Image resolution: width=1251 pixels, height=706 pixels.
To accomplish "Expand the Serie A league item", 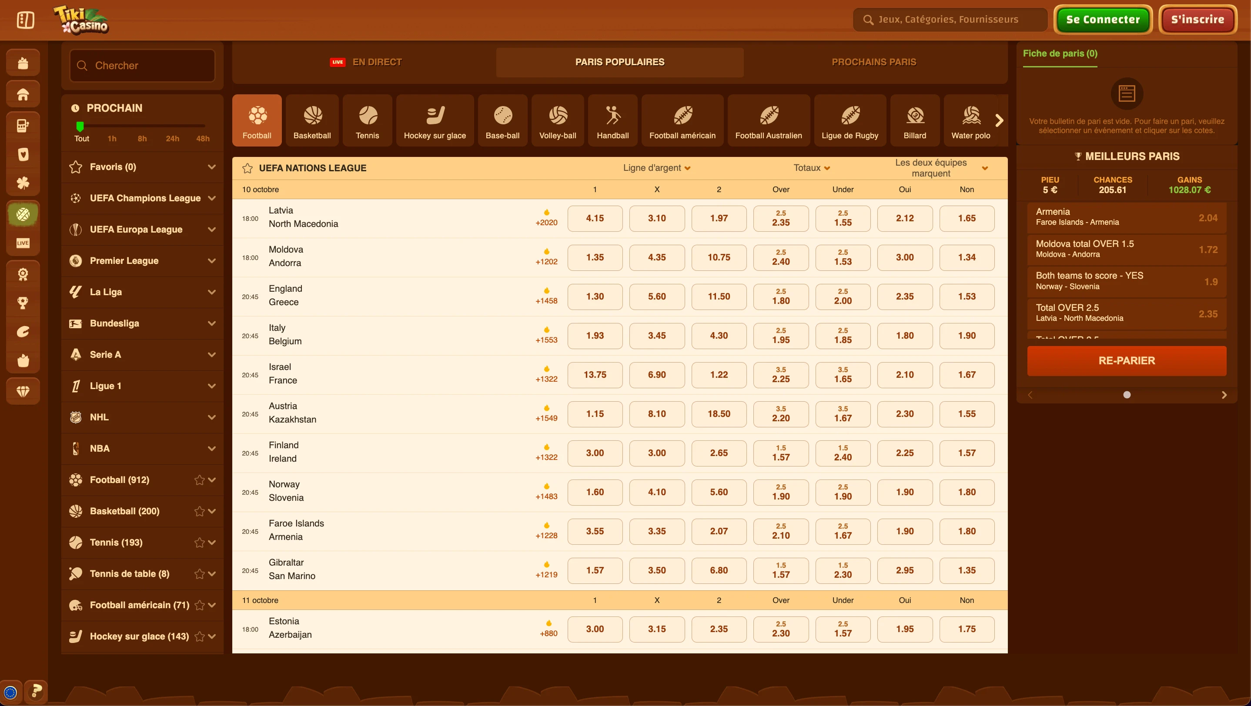I will 142,355.
